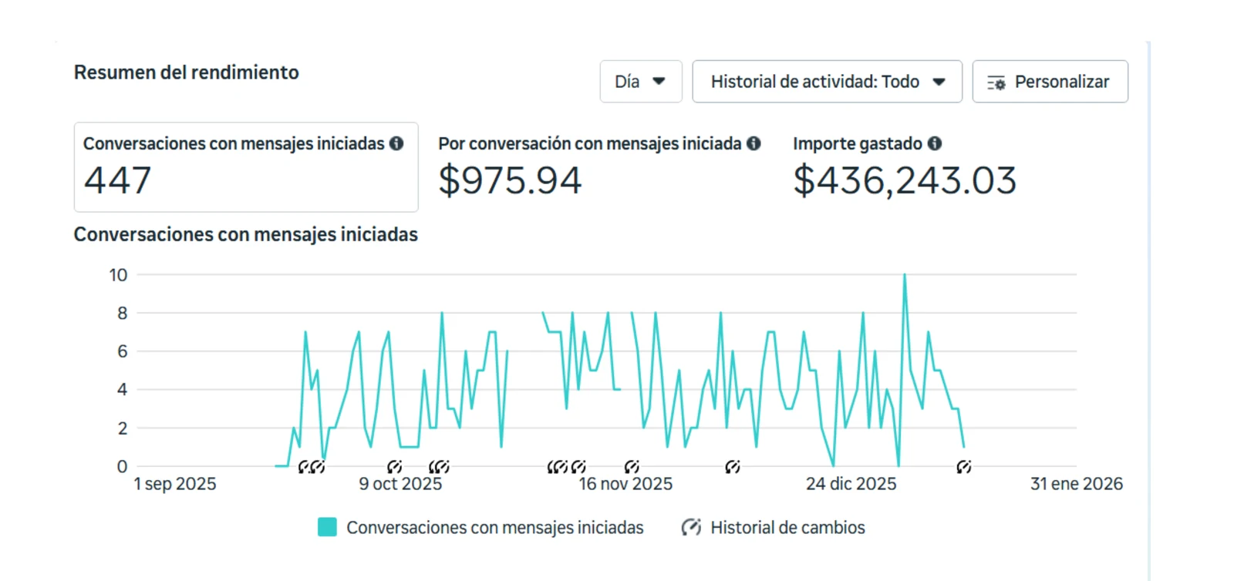1234x581 pixels.
Task: Click the 31 ene 2026 axis label
Action: click(x=1077, y=484)
